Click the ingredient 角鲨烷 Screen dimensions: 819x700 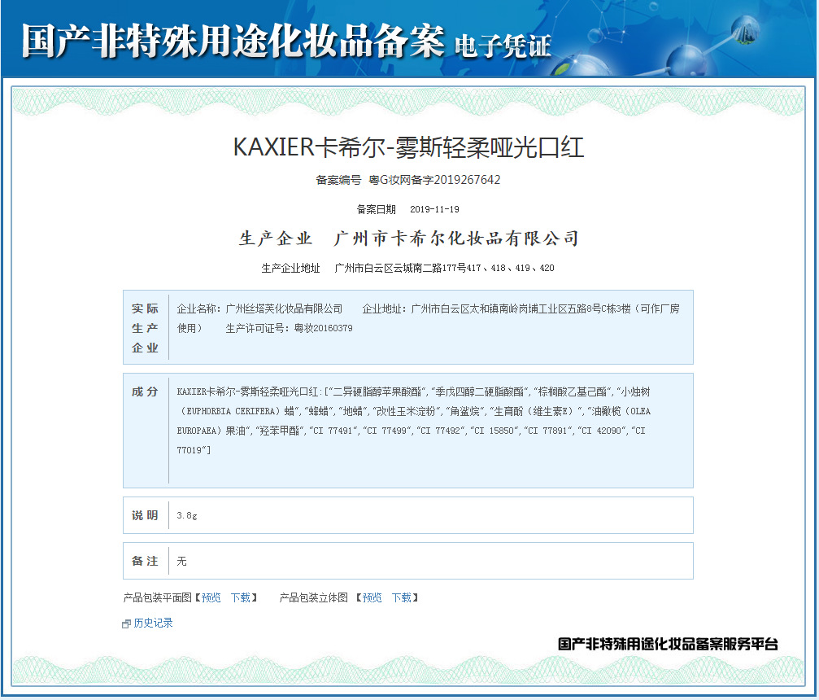465,411
